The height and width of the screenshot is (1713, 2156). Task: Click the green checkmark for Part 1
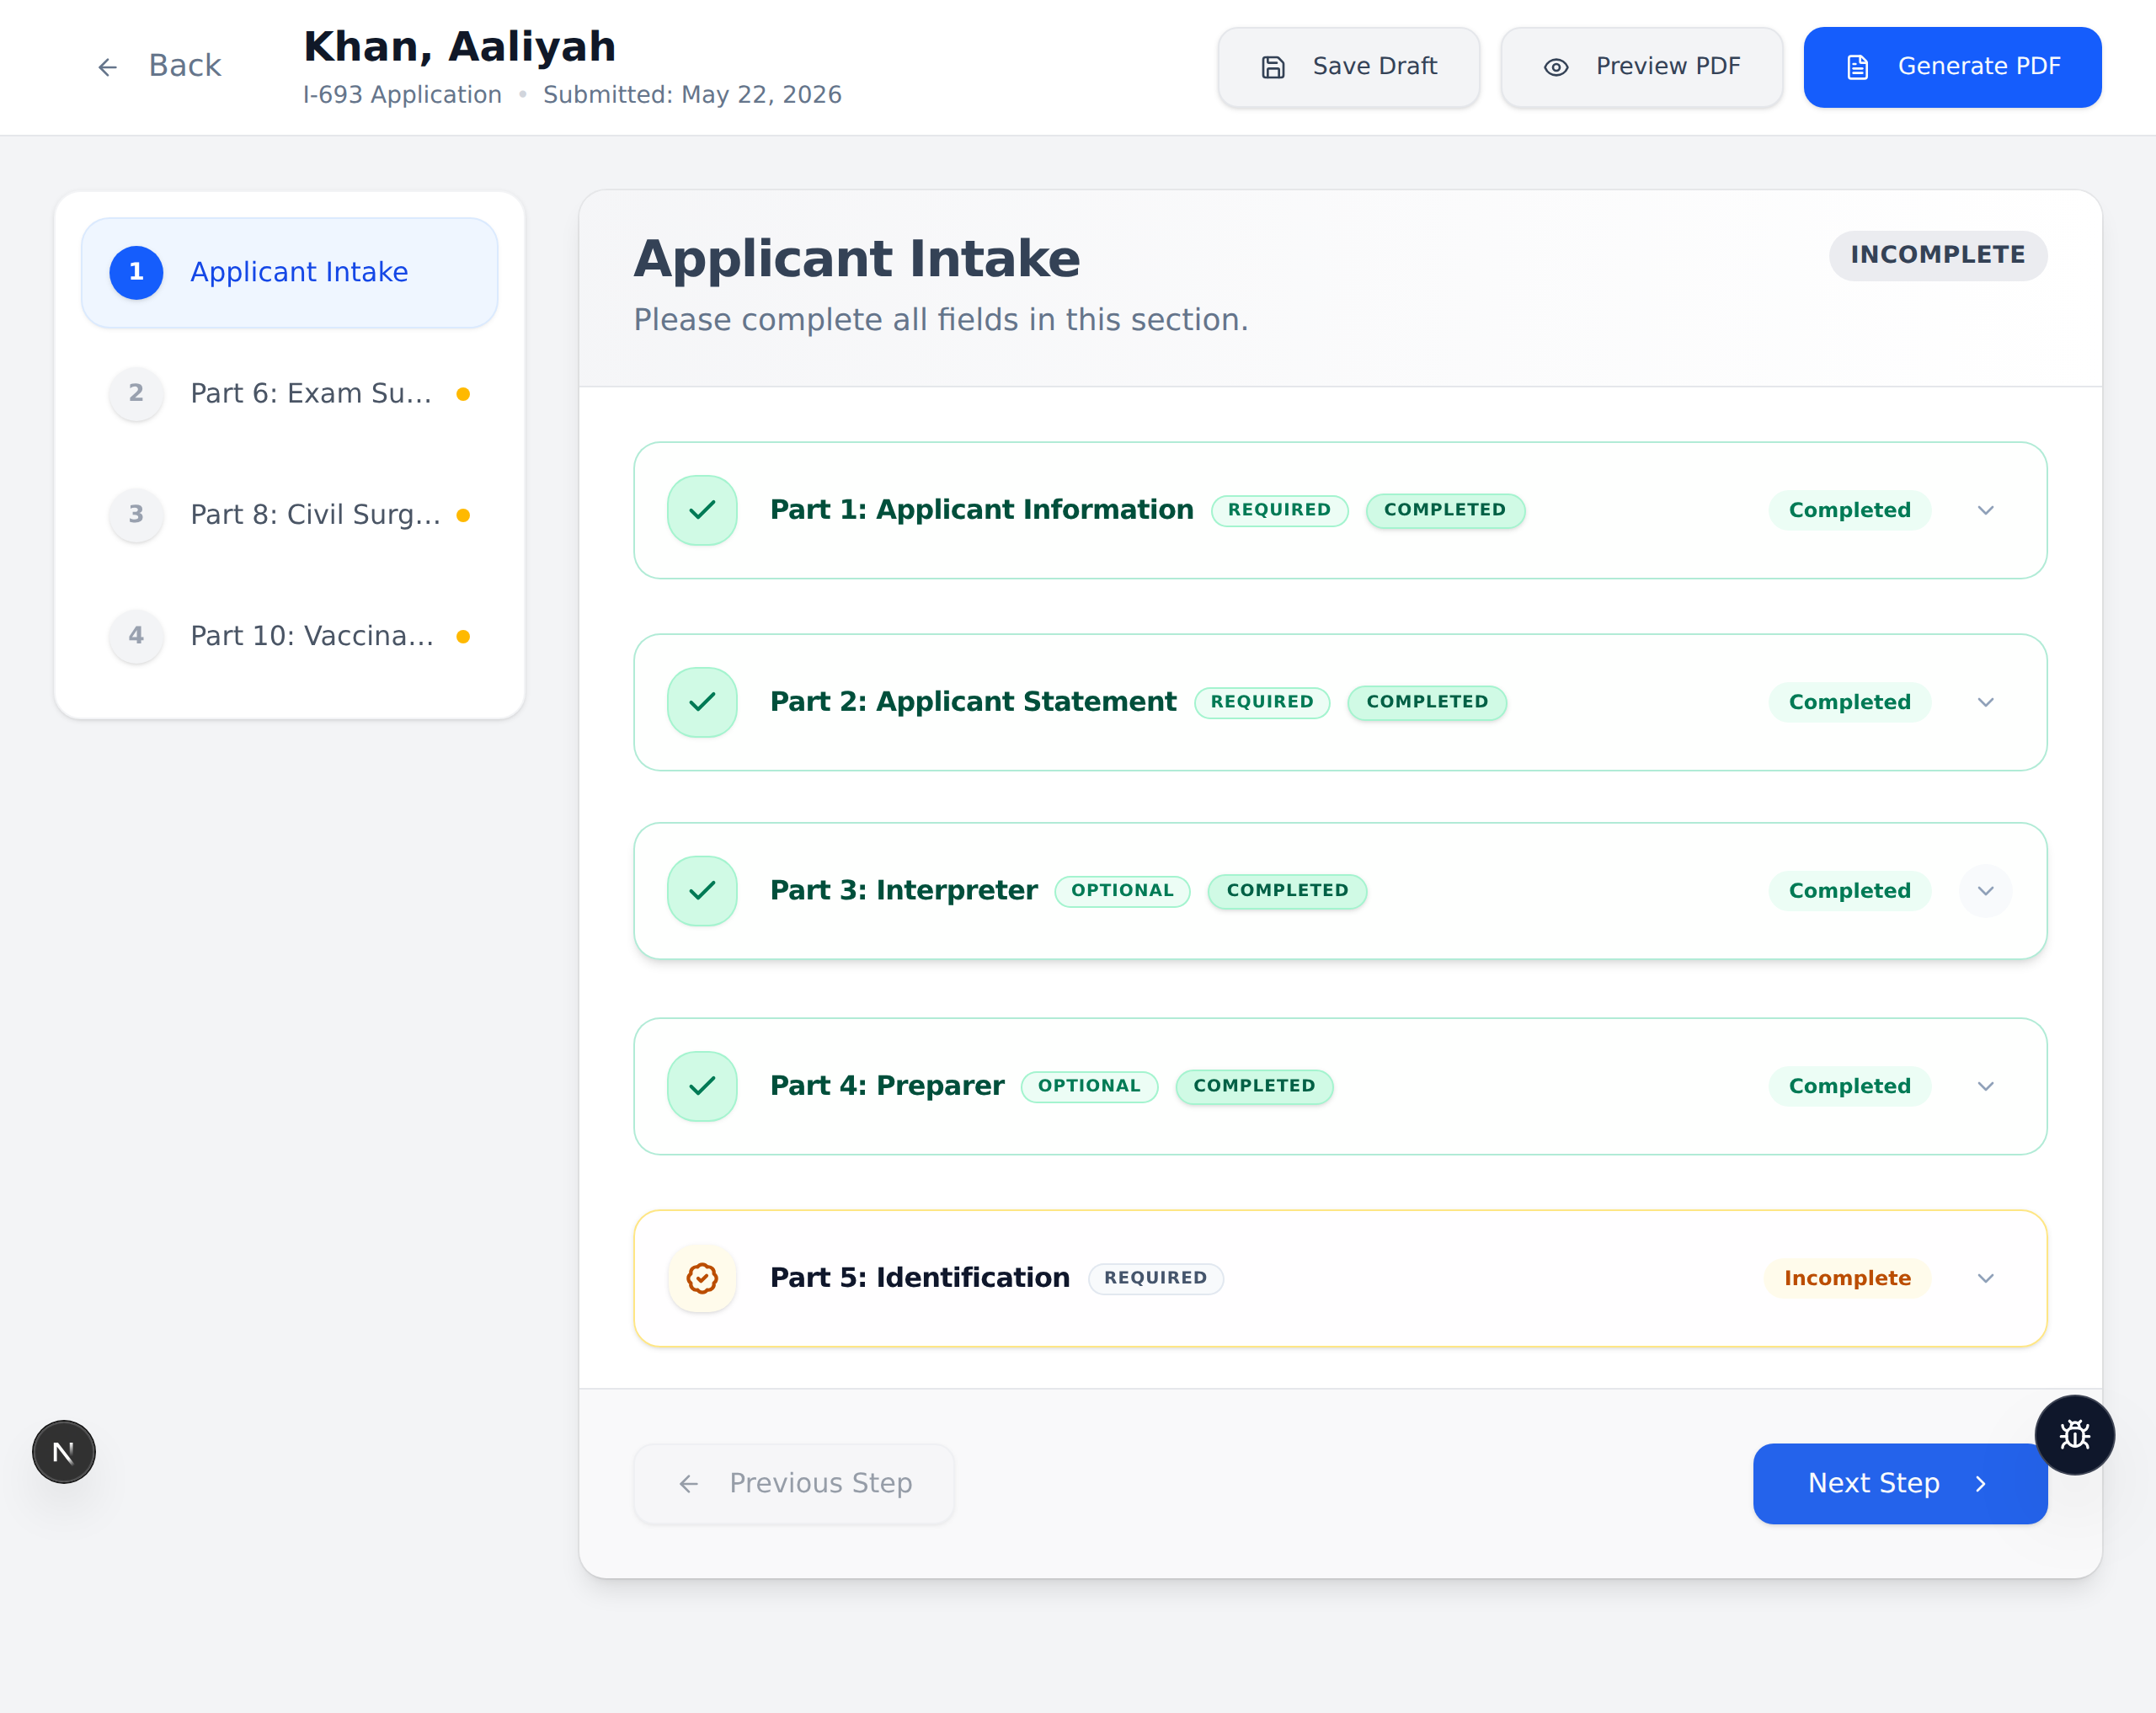[702, 510]
